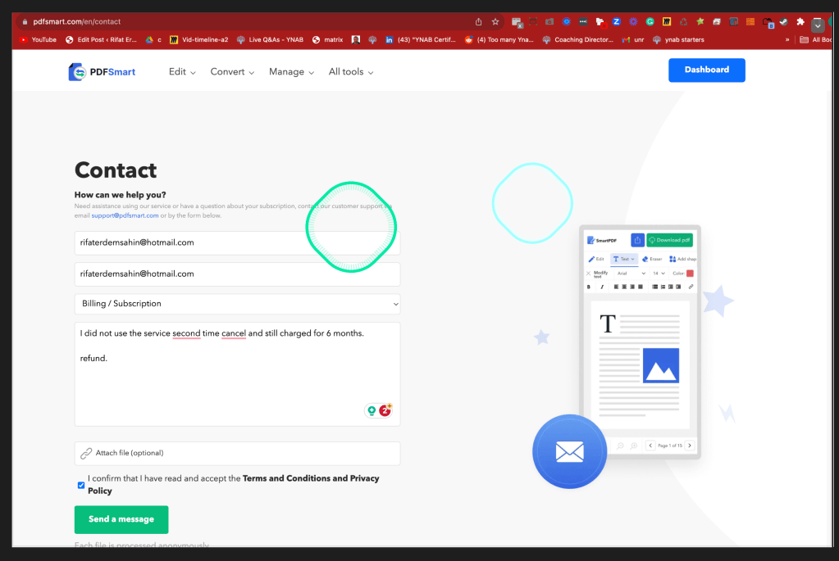839x561 pixels.
Task: Open the profile photo bookmark
Action: pyautogui.click(x=356, y=39)
